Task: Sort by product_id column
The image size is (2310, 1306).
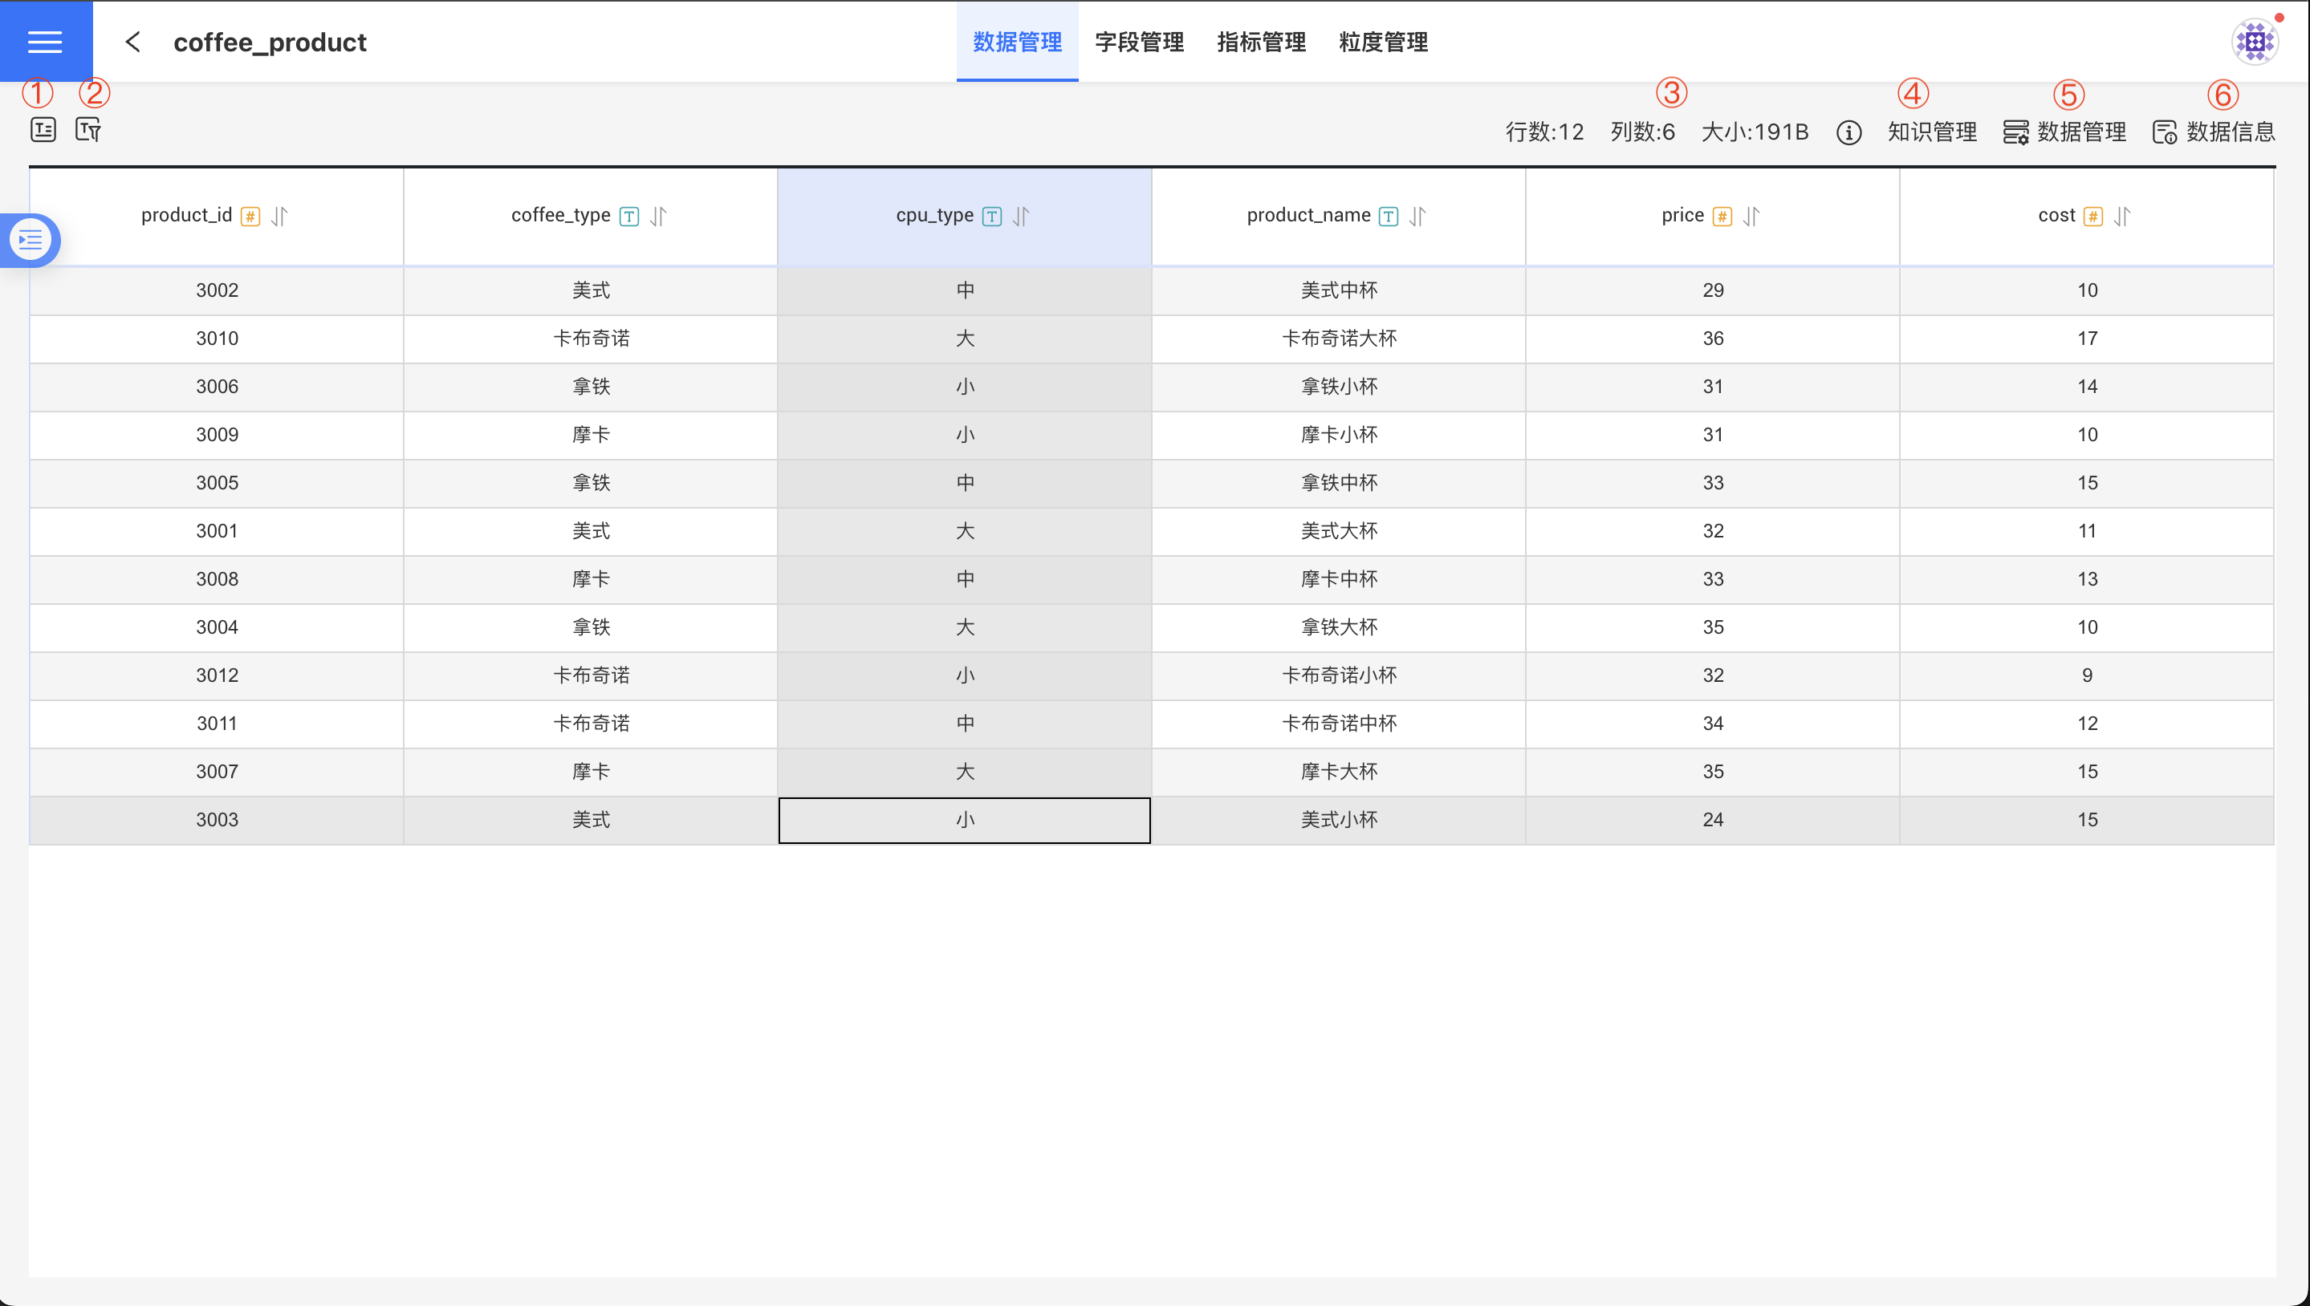Action: click(279, 216)
